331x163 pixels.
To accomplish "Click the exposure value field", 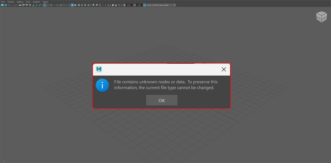I will 129,5.
